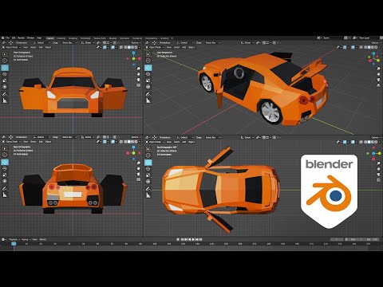Toggle overlays in User Perspective viewport header

coord(353,47)
